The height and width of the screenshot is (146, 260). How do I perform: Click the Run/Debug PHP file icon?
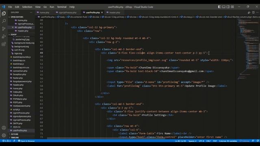click(249, 13)
